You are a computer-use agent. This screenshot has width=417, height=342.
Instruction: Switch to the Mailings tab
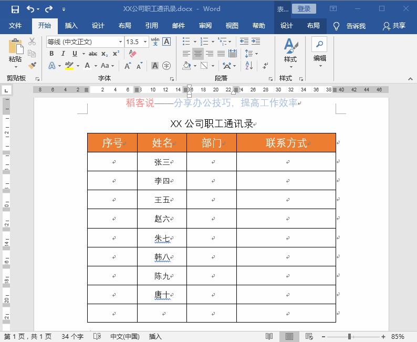[x=179, y=26]
